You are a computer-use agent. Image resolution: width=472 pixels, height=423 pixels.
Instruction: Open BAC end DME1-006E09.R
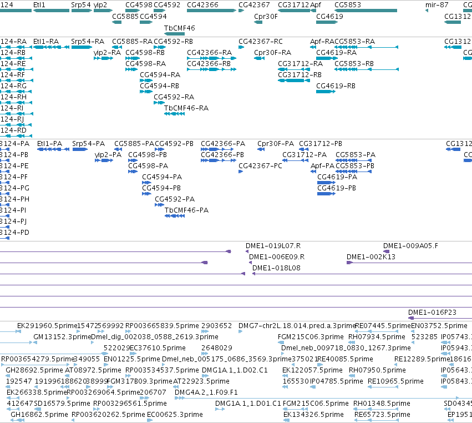pyautogui.click(x=251, y=263)
